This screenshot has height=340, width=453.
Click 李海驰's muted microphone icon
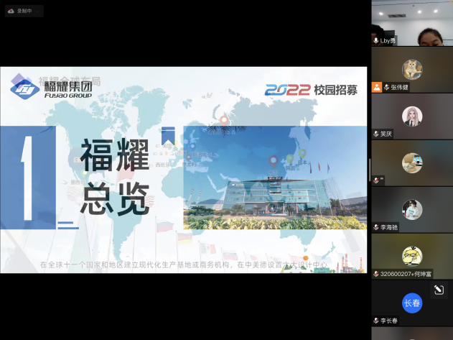click(x=376, y=227)
